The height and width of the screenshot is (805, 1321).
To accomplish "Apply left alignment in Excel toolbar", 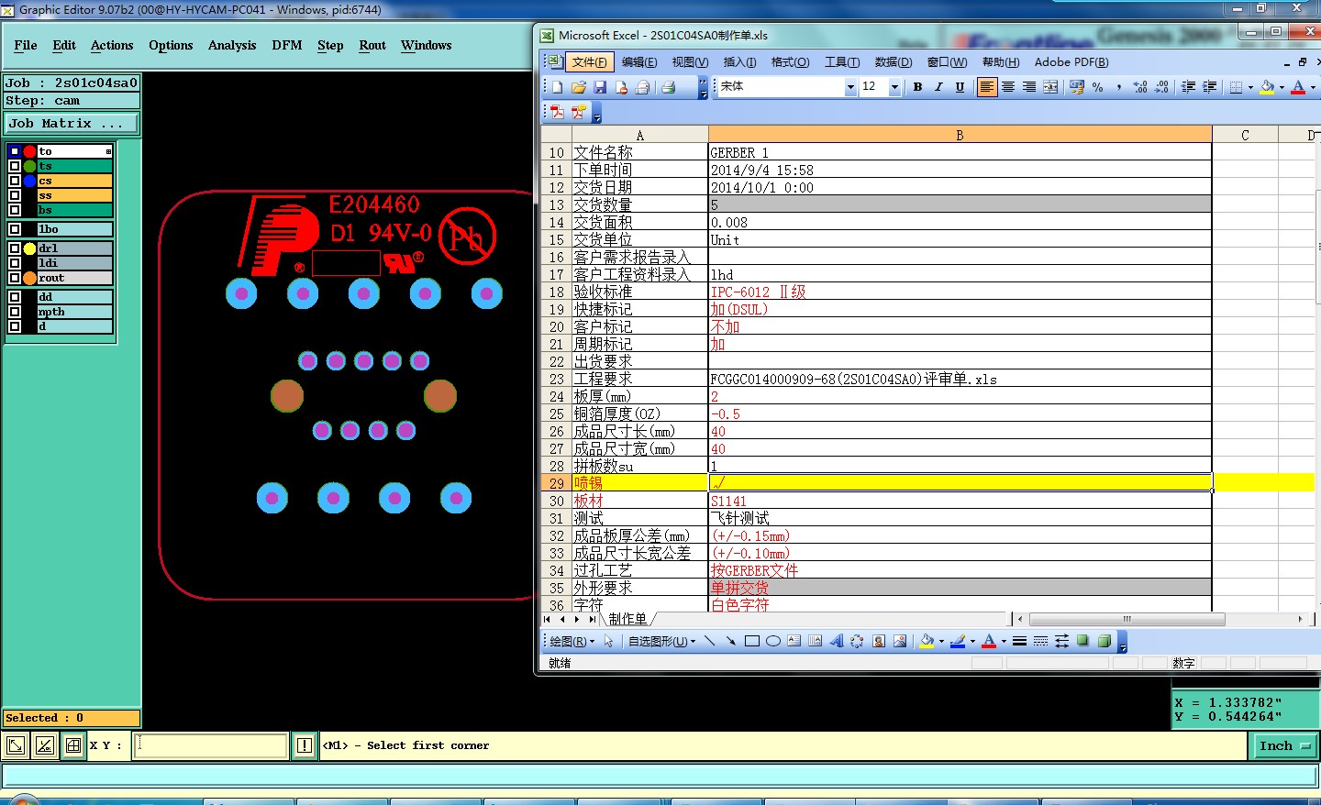I will 987,87.
